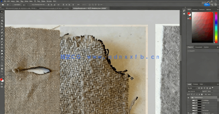Screen dimensions: 219x114
Task: Click the Align Top Edges button
Action: pos(63,5)
